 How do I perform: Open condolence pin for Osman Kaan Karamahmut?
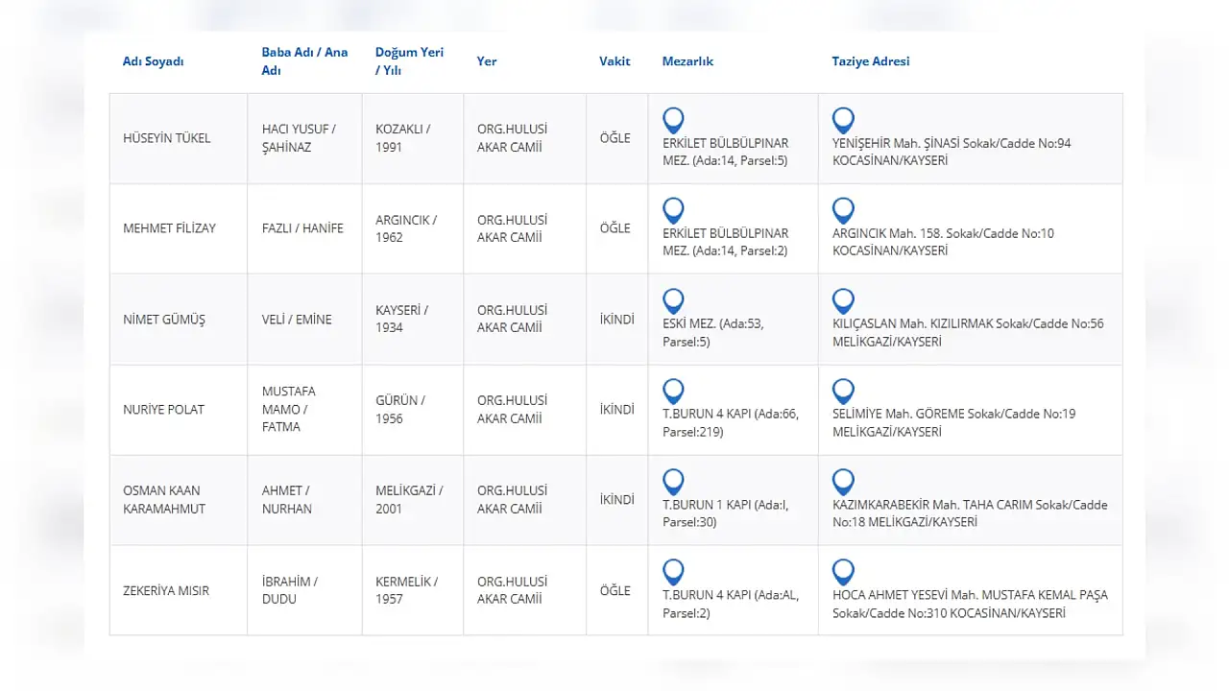coord(843,482)
